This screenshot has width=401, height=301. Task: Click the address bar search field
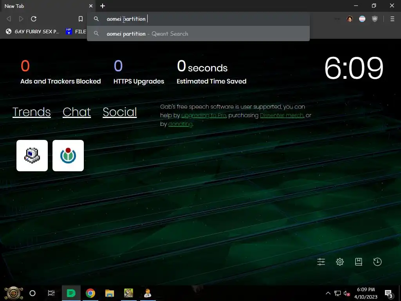click(x=198, y=19)
